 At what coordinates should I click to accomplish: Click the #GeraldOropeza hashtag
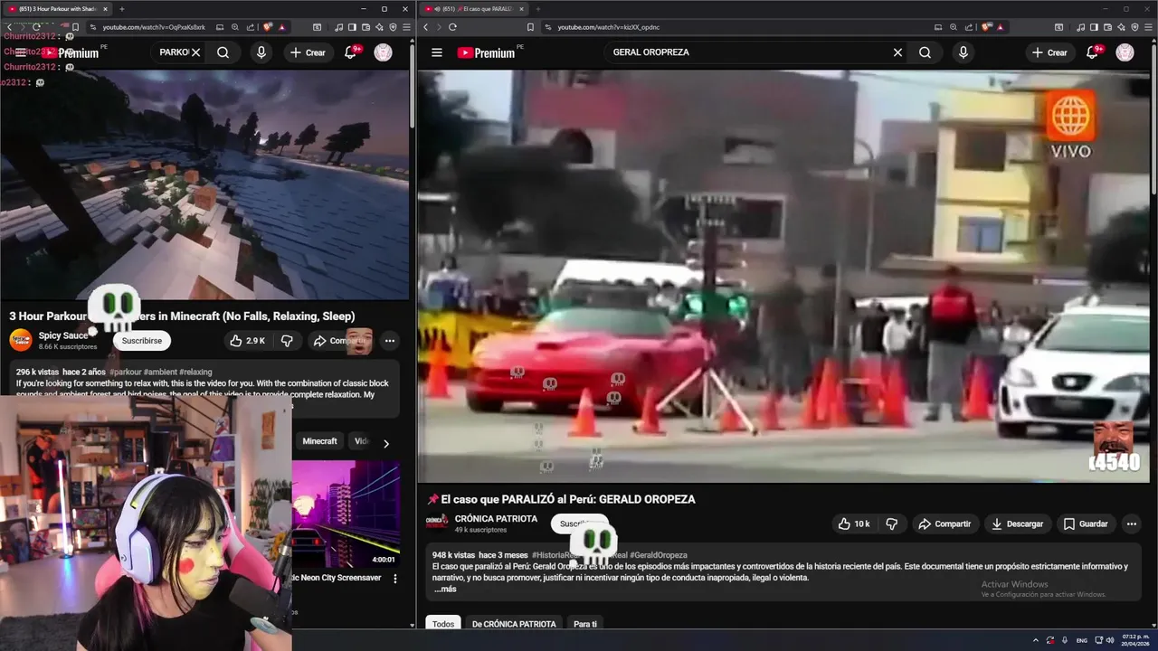point(658,555)
